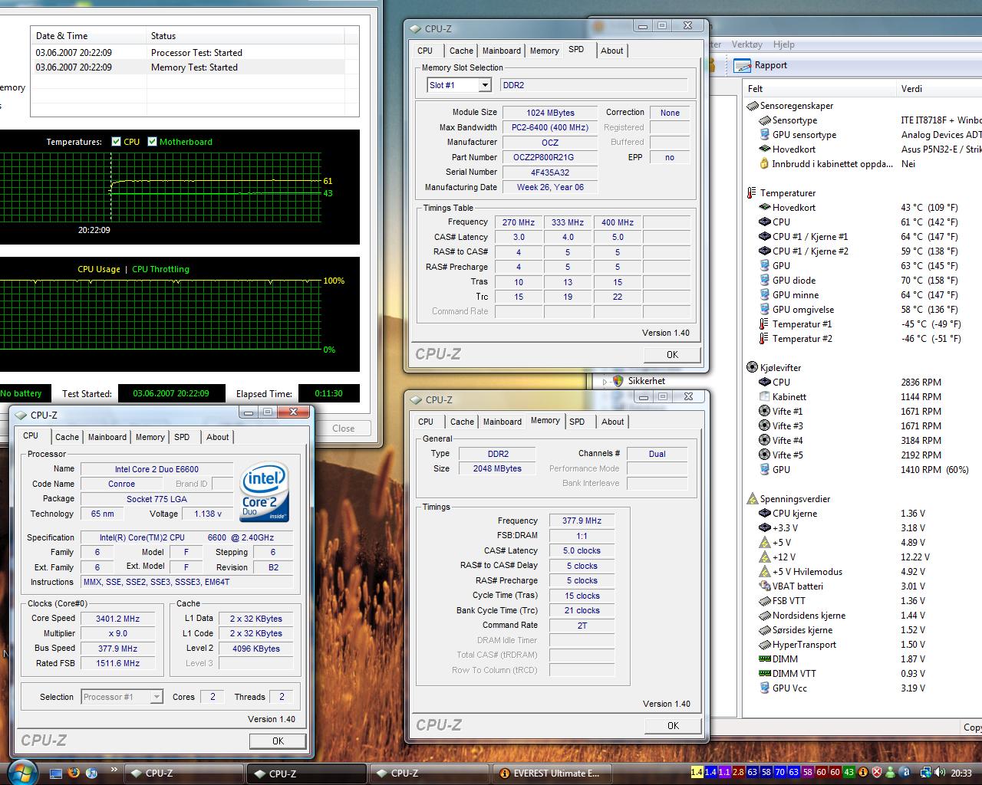
Task: Open the Mainboard tab in the CPU-Z processor window
Action: pyautogui.click(x=107, y=437)
